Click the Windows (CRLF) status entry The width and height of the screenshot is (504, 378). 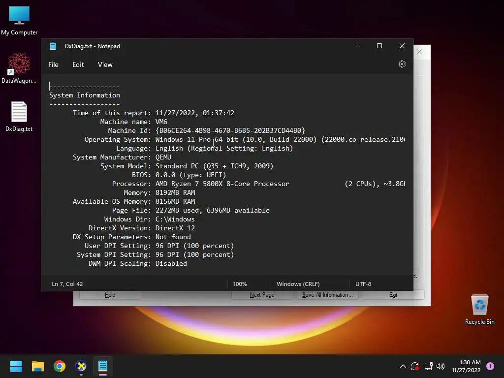[x=298, y=284]
